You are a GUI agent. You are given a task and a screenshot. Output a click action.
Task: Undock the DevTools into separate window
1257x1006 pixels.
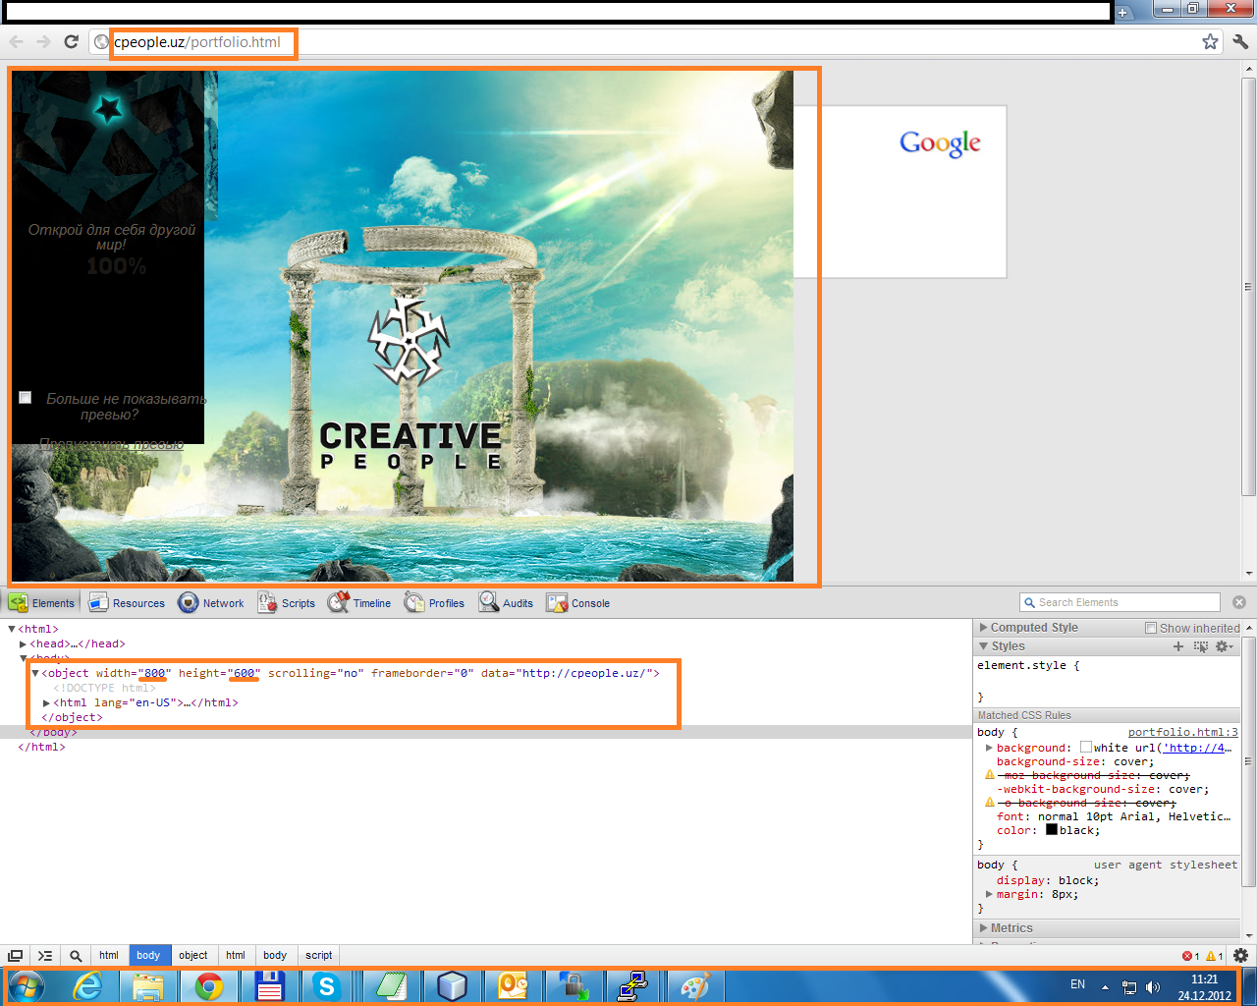tap(16, 955)
